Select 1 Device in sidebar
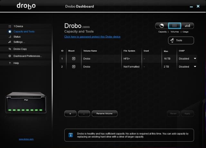The width and height of the screenshot is (206, 148). (x=26, y=26)
